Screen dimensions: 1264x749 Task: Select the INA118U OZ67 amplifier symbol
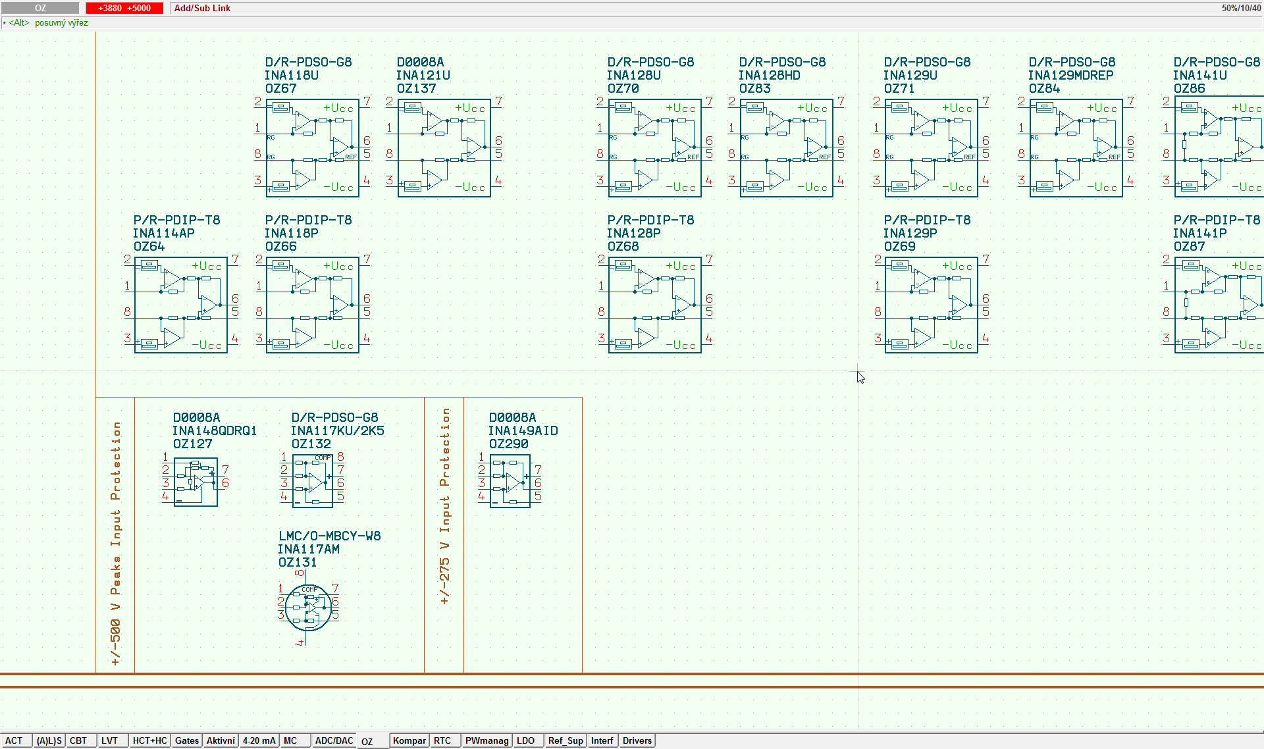pyautogui.click(x=313, y=147)
